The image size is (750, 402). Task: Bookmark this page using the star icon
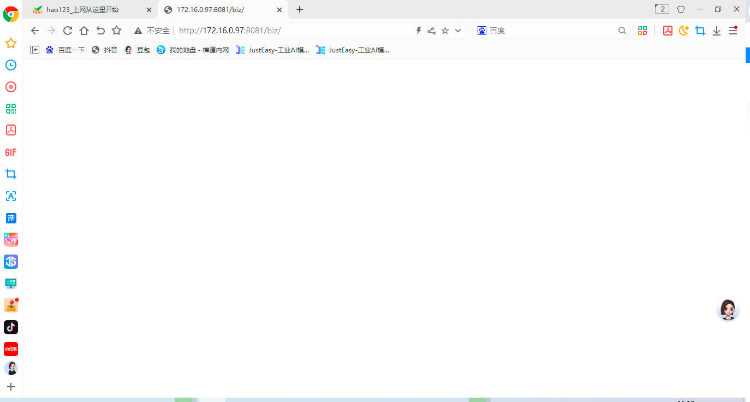pos(445,31)
